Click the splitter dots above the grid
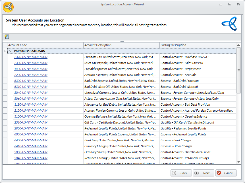 122,41
